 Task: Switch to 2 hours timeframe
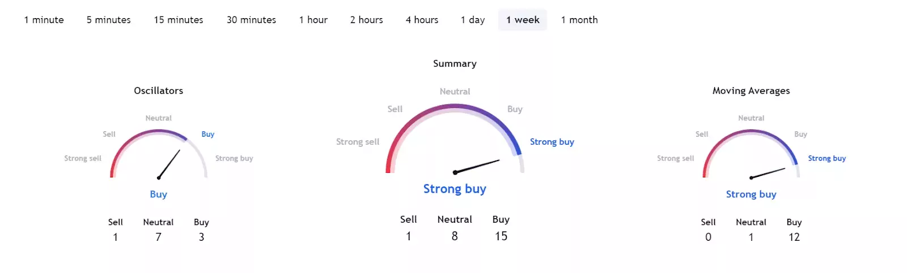[366, 20]
